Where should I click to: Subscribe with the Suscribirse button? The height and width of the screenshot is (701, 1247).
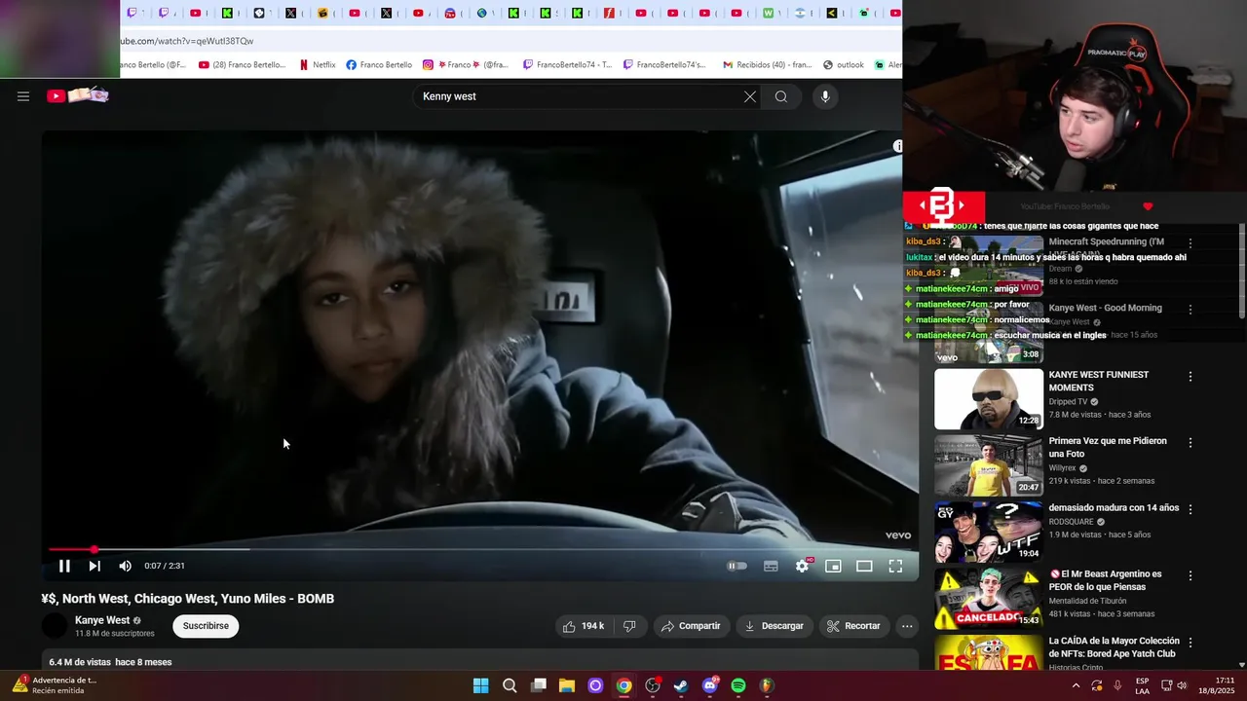tap(206, 626)
